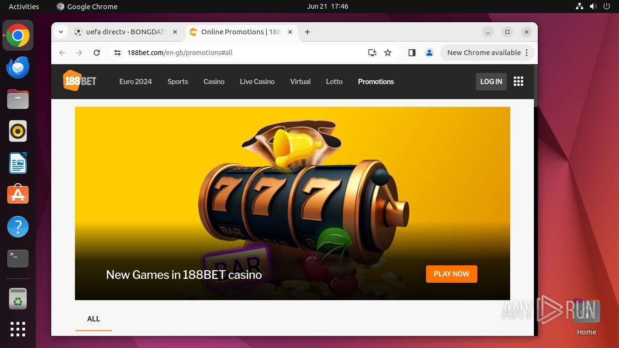The image size is (619, 348).
Task: Select the ALL promotions tab
Action: click(x=93, y=319)
